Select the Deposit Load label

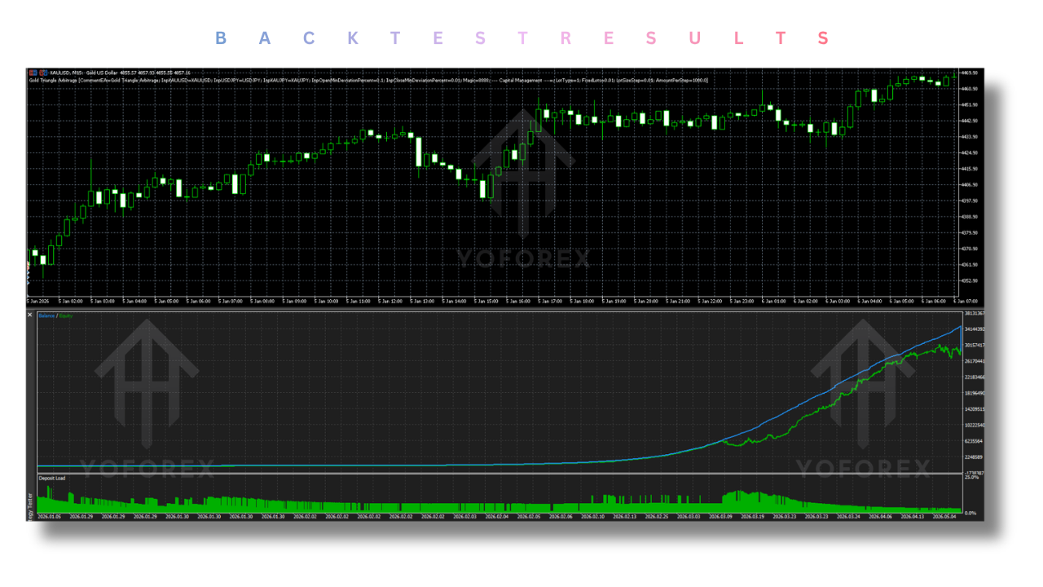[x=51, y=478]
